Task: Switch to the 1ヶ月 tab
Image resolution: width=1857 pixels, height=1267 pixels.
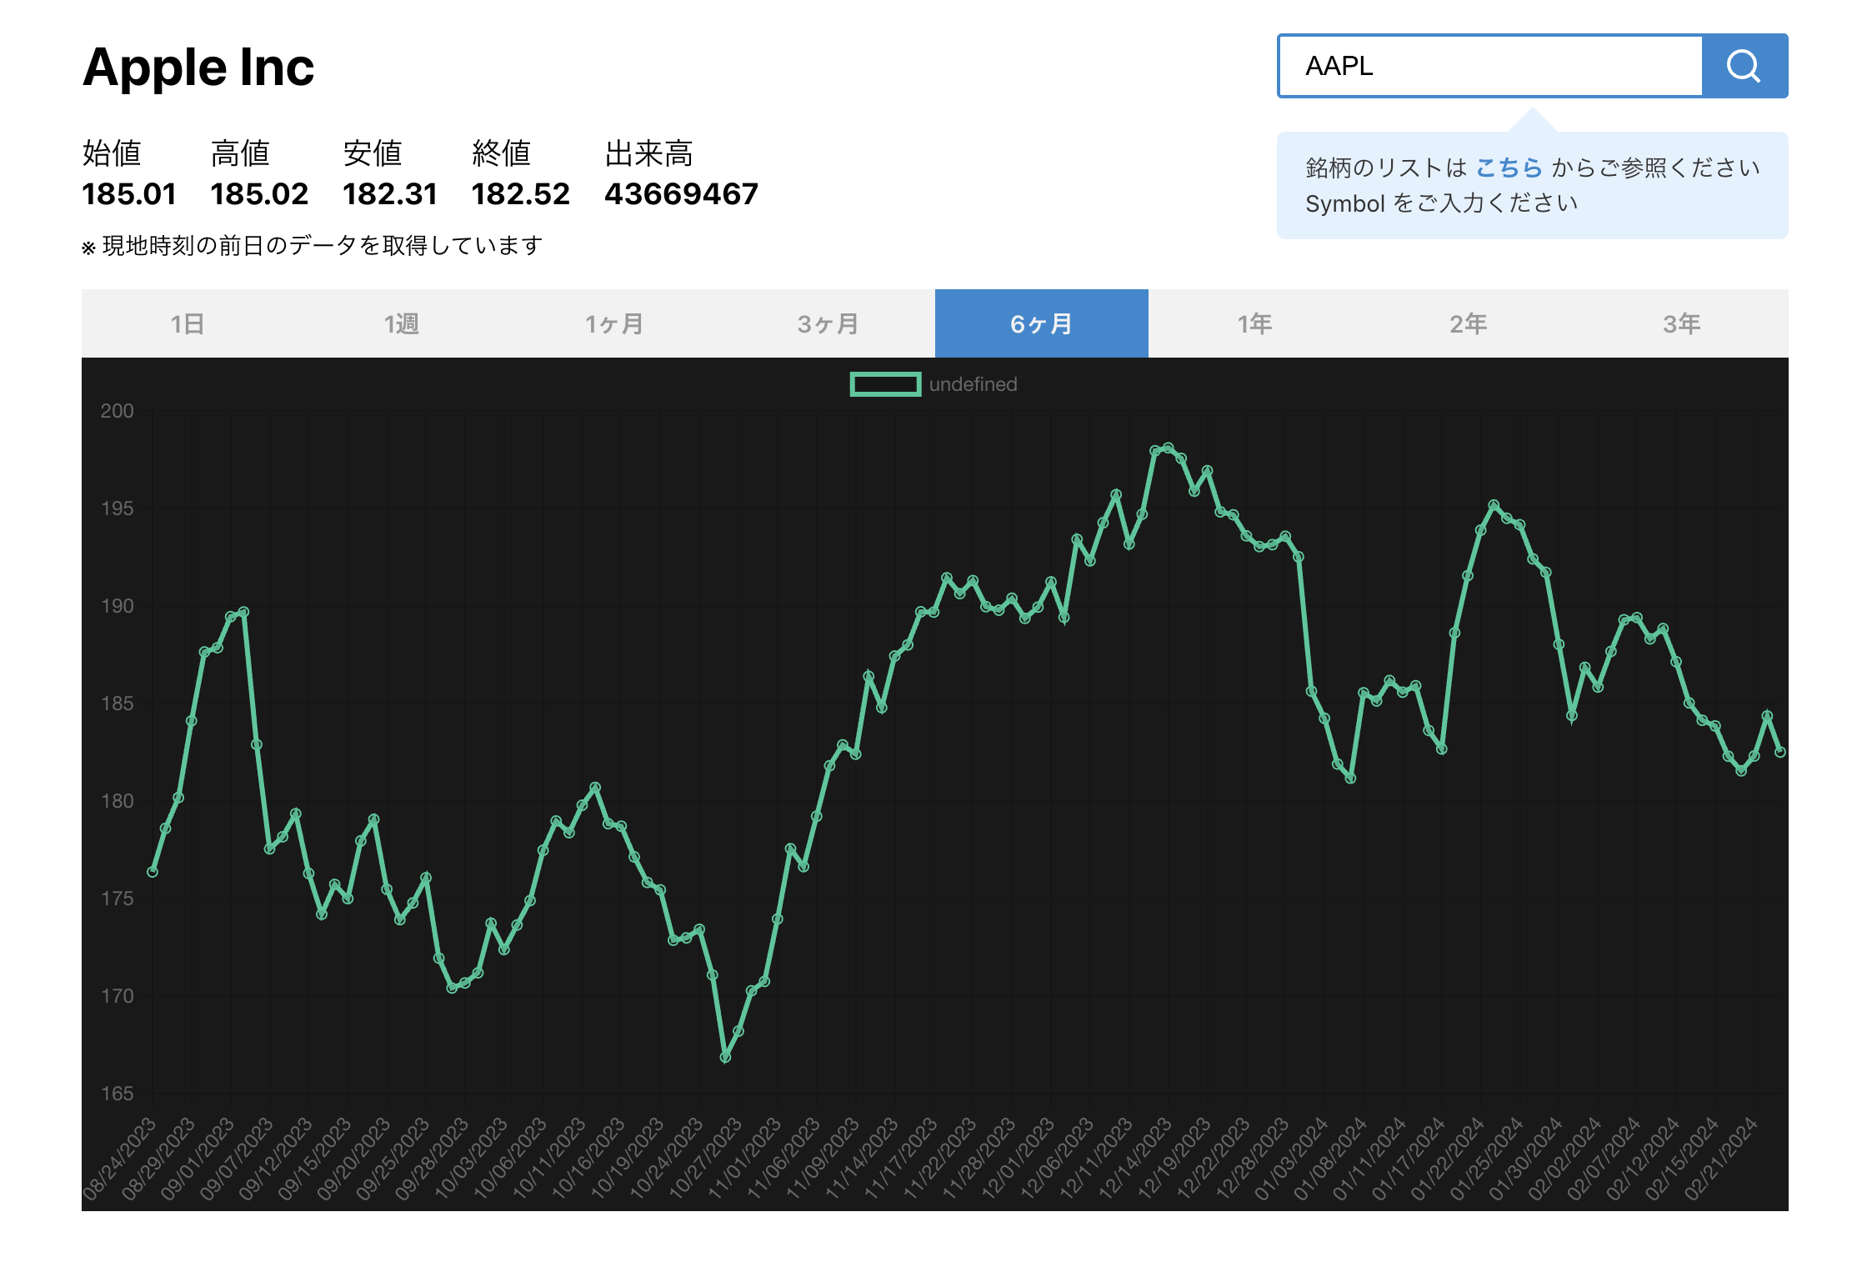Action: [614, 323]
